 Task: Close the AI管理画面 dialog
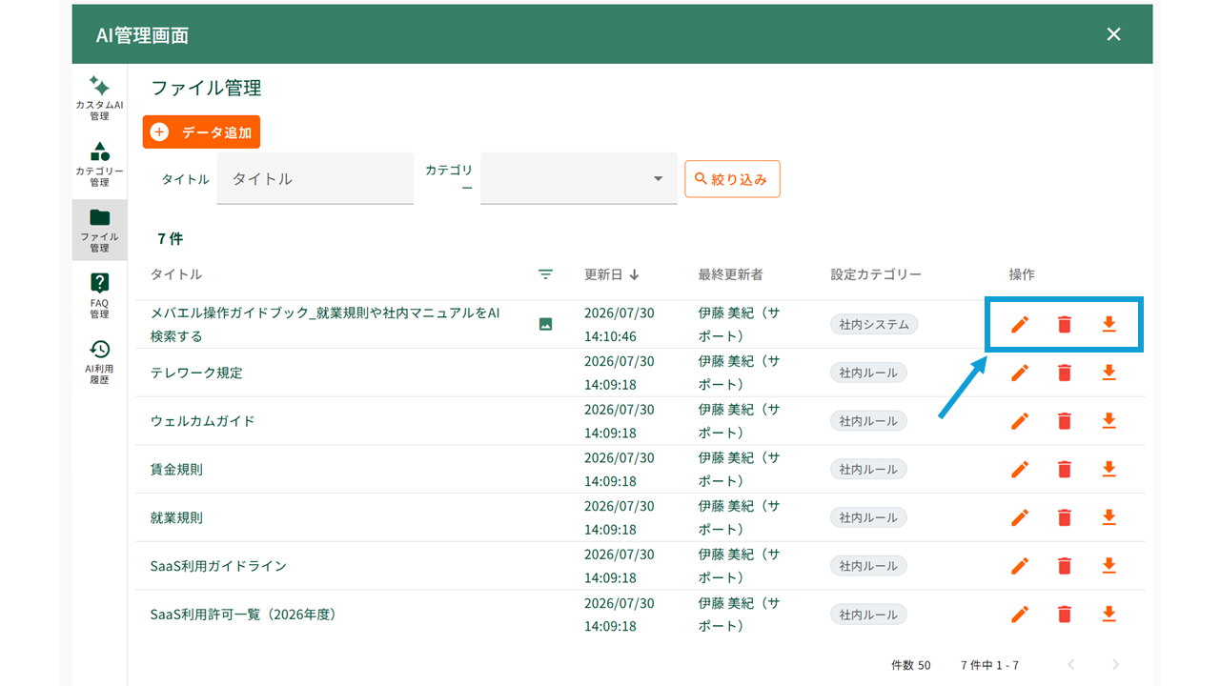pos(1113,34)
